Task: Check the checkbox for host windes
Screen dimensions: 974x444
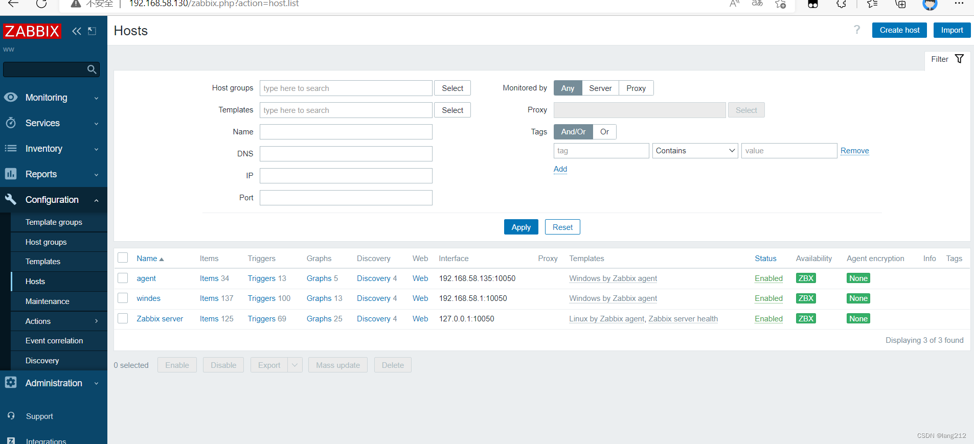Action: coord(123,298)
